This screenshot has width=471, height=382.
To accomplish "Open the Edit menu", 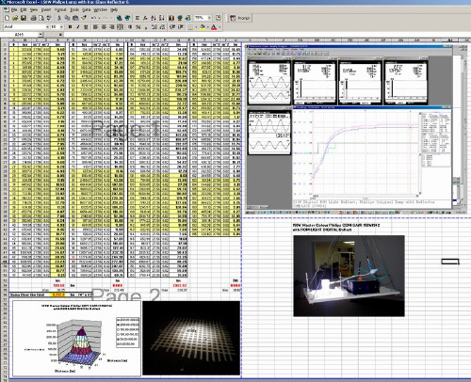I will 24,9.
